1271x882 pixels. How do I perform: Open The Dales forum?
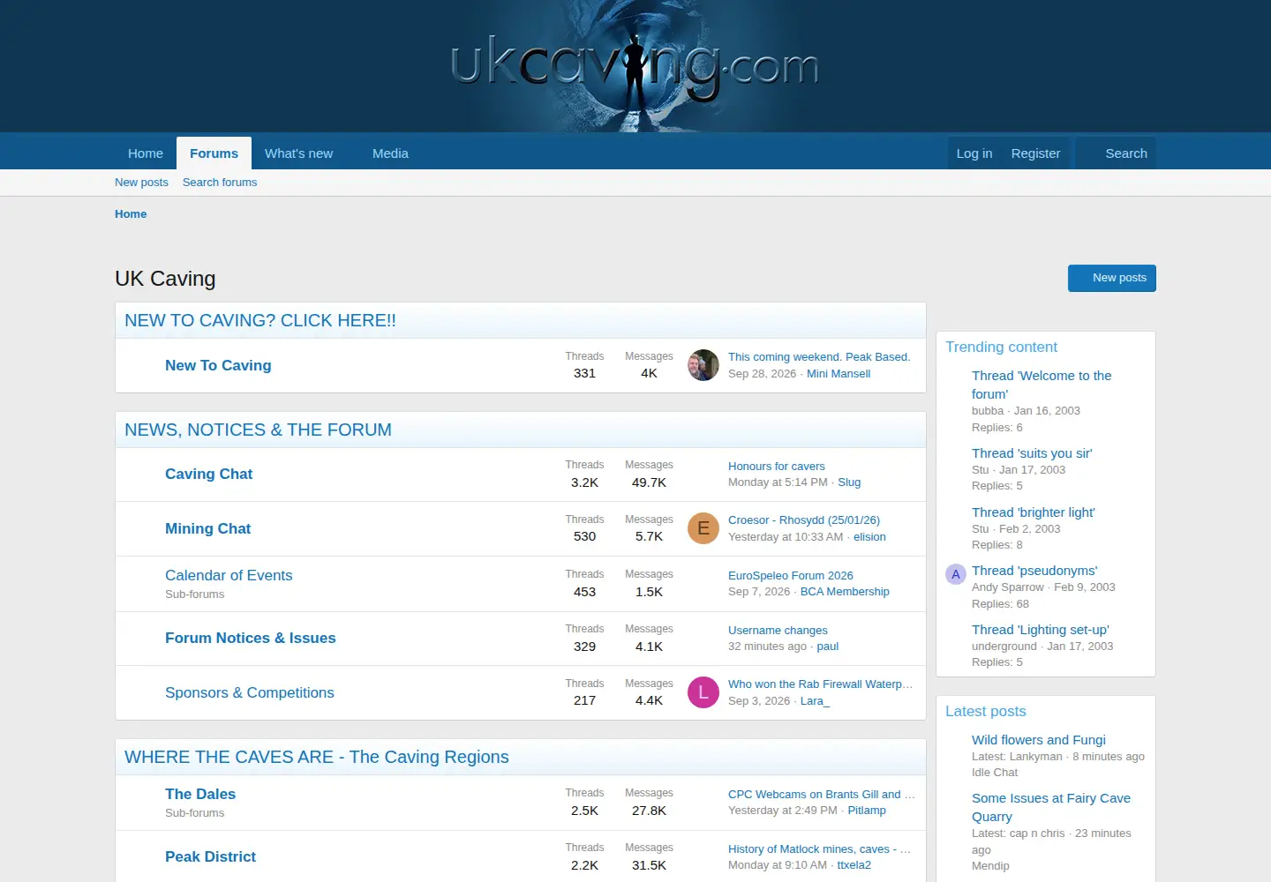[200, 794]
